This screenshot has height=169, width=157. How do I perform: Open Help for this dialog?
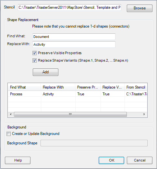[x=18, y=160]
